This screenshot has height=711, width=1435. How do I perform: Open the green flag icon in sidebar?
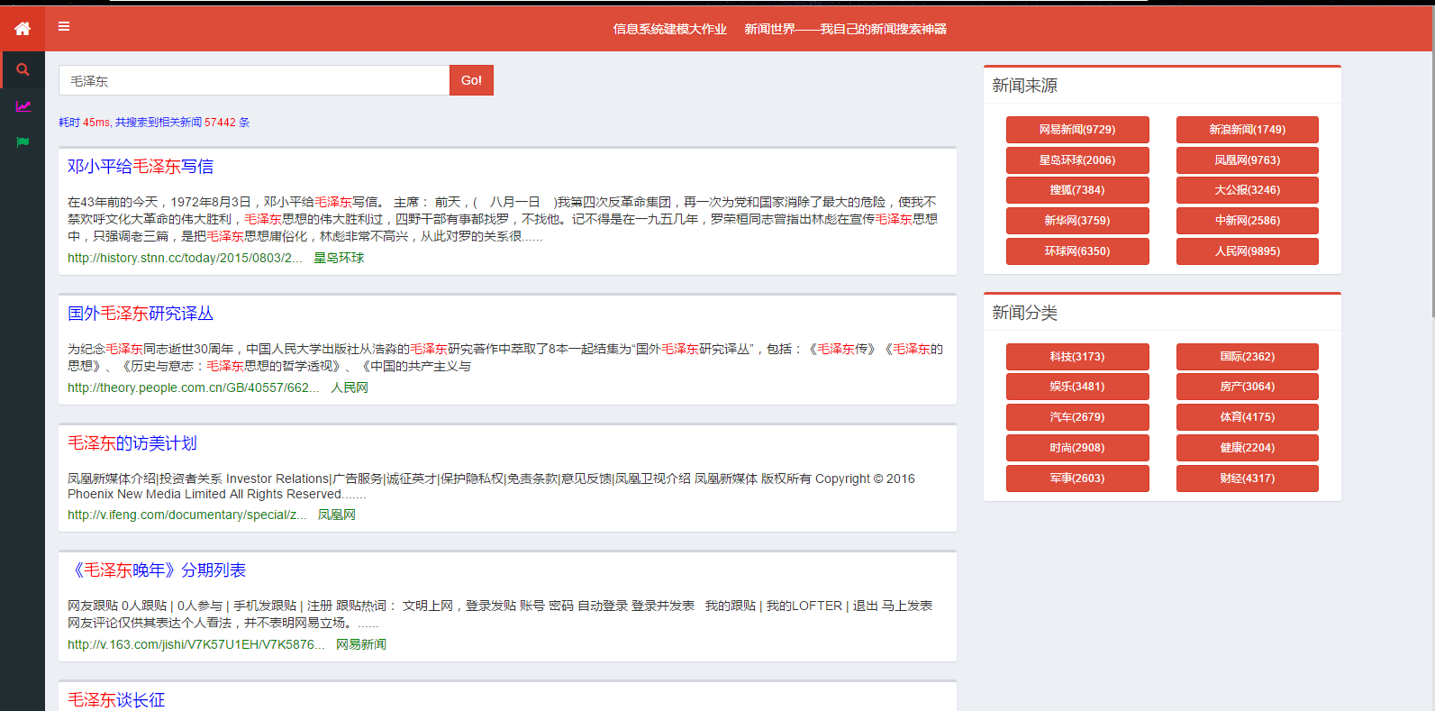click(23, 142)
